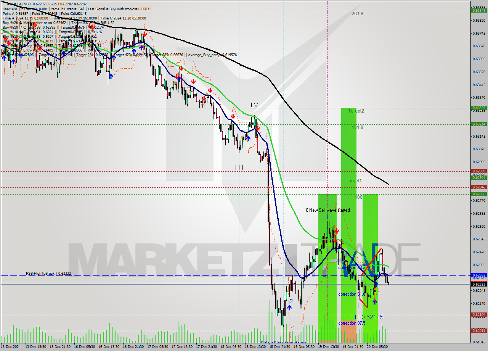The width and height of the screenshot is (488, 351).
Task: Click the '16 Dec 21:30' time axis label
Action: pos(133,346)
